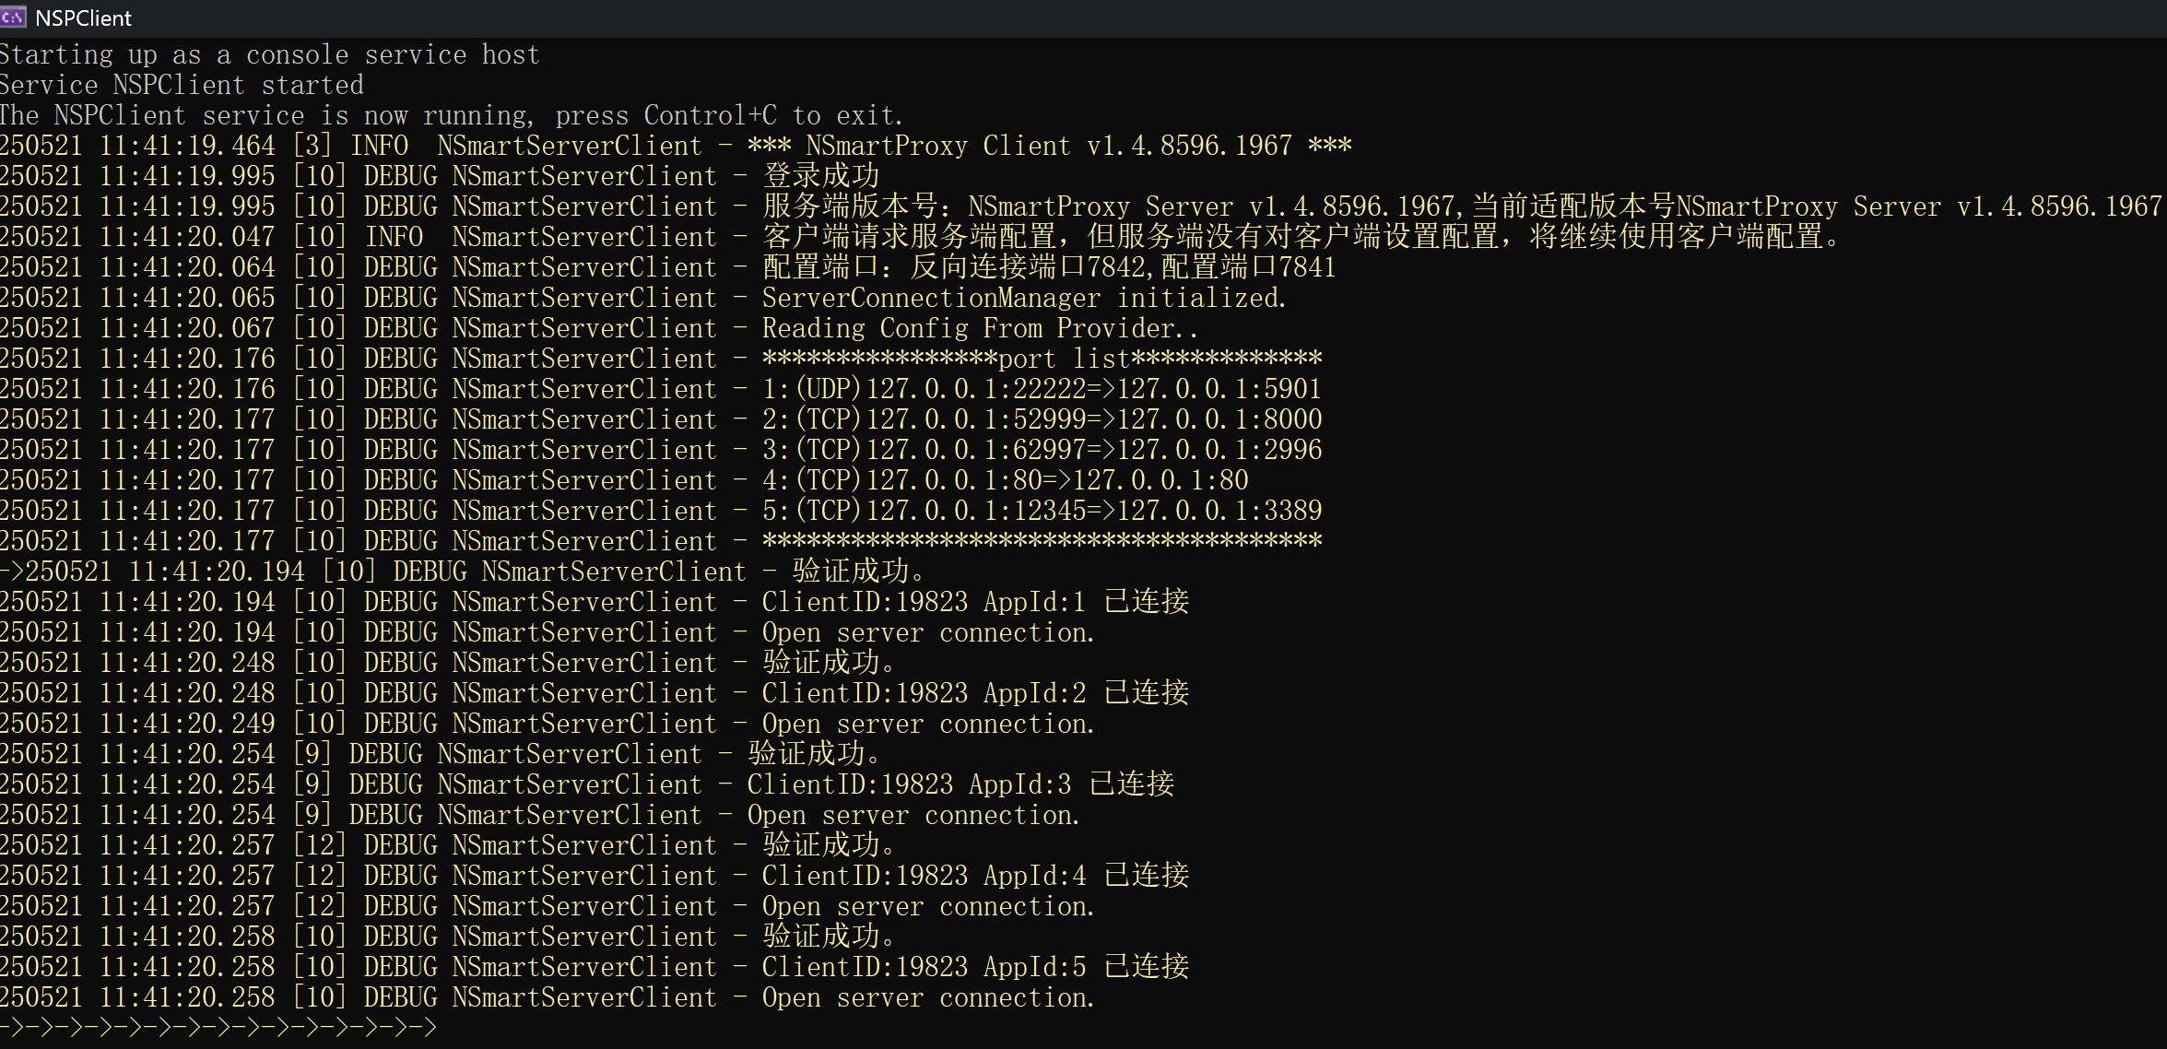Click the 'NSmartProxy Client v1.4.8596.1967' line

pos(676,147)
